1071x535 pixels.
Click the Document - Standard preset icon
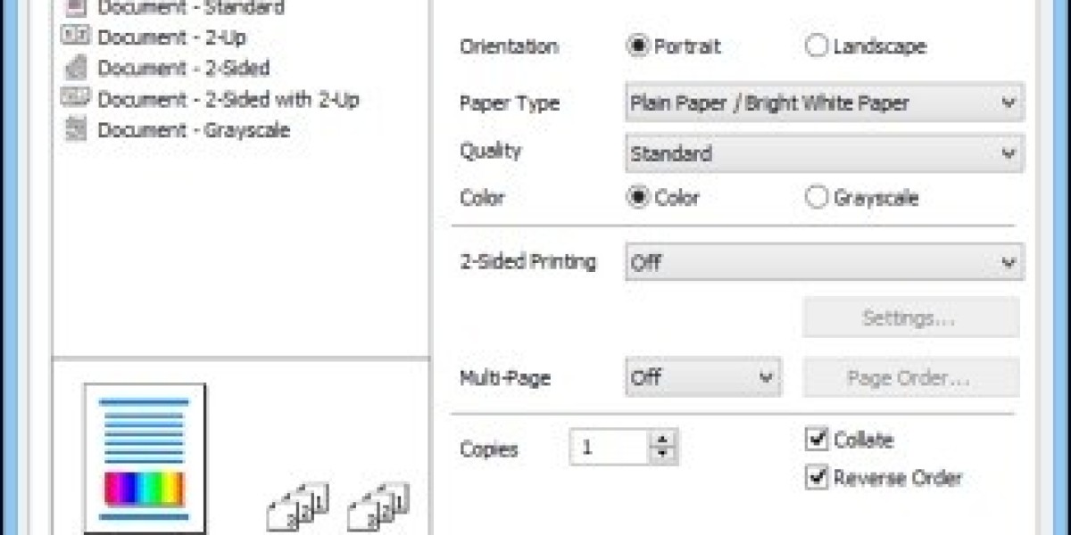76,7
